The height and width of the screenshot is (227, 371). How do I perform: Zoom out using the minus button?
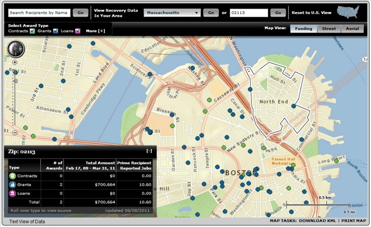click(x=15, y=133)
